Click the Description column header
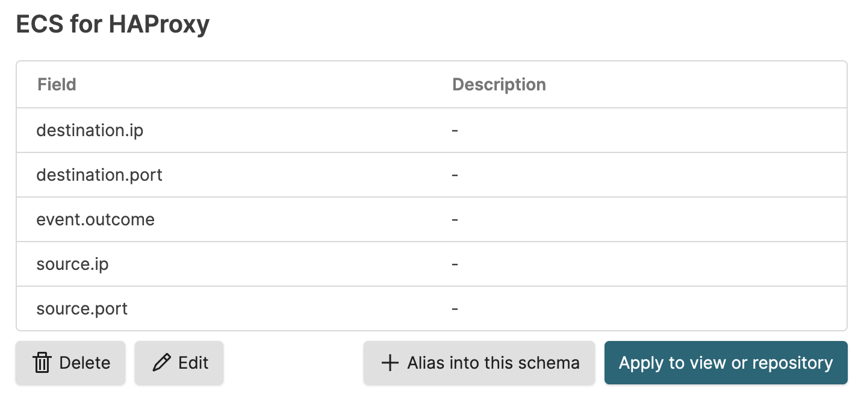This screenshot has height=394, width=855. click(x=499, y=84)
